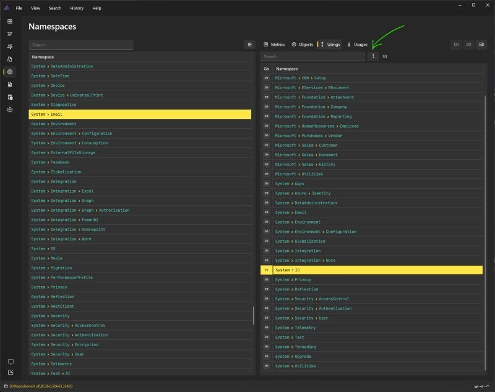
Task: Open the sidebar icon just below the dashboard grid
Action: point(10,34)
